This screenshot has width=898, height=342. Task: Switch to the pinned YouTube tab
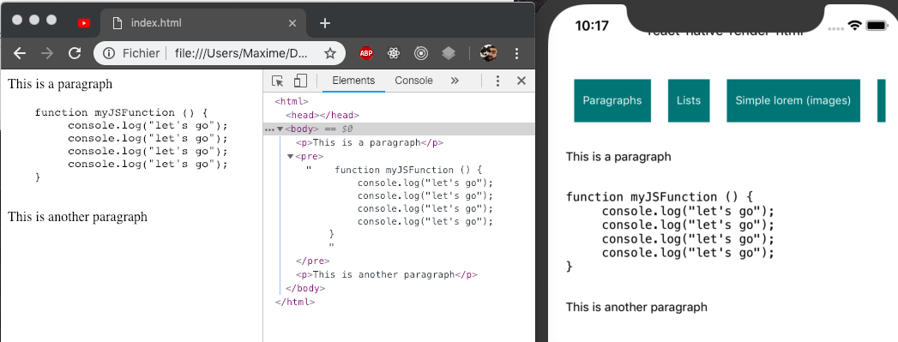coord(84,23)
